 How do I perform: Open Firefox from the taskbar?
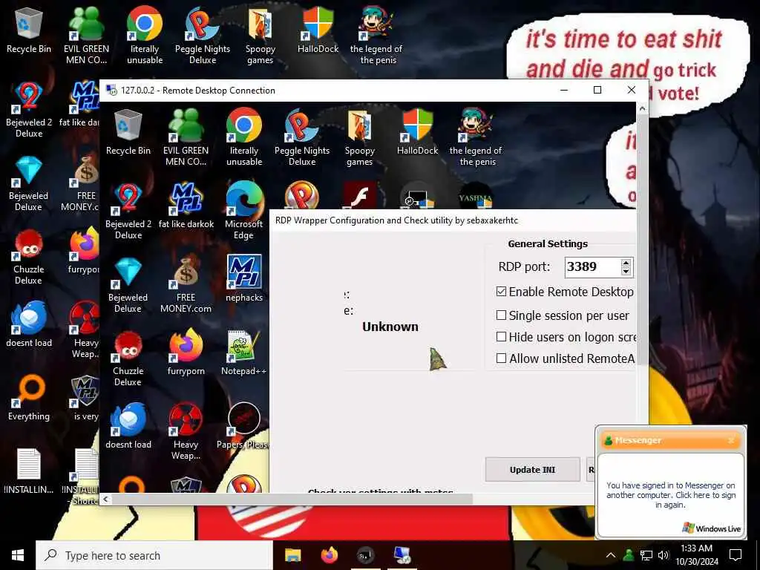(330, 555)
